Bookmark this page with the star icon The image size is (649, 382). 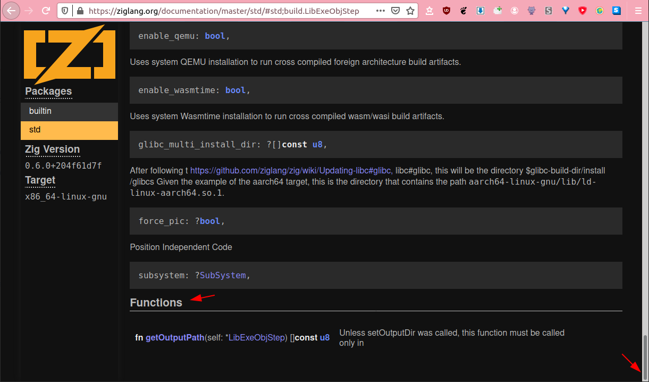coord(410,10)
